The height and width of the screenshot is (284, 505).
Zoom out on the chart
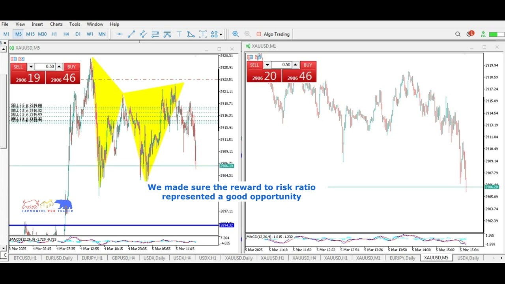[x=247, y=34]
